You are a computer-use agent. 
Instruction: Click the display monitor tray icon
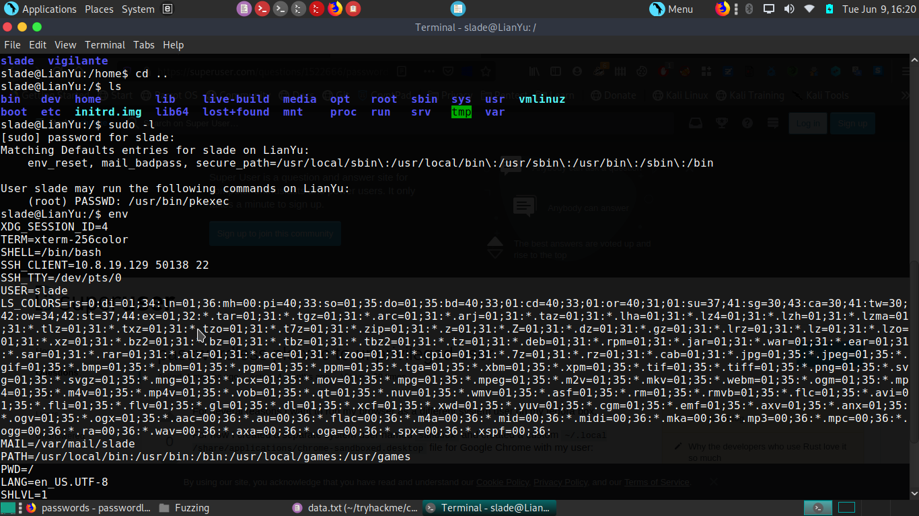click(769, 9)
